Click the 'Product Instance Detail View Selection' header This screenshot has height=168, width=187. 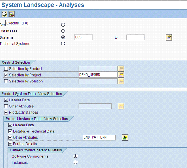[37, 119]
